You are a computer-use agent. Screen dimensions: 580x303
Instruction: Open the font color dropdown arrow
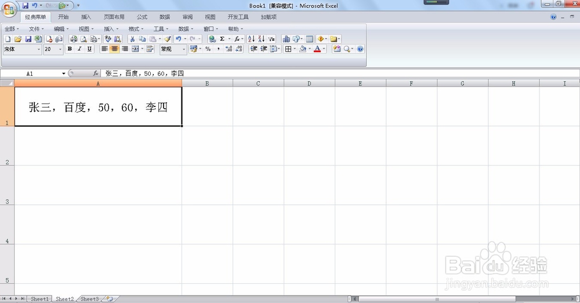point(324,49)
